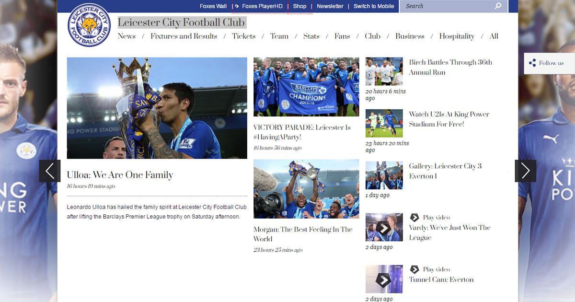Click the Play video tag above Vardy headline
Image resolution: width=575 pixels, height=302 pixels.
(430, 218)
